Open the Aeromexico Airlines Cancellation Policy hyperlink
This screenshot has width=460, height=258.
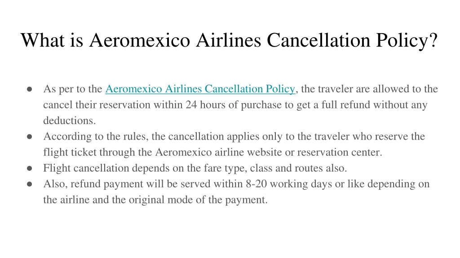pos(200,89)
